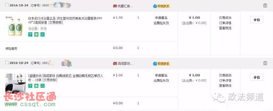Open the 鸿润家纺 白鸭绒枕芯 product title
This screenshot has height=111, width=273.
[x=66, y=78]
